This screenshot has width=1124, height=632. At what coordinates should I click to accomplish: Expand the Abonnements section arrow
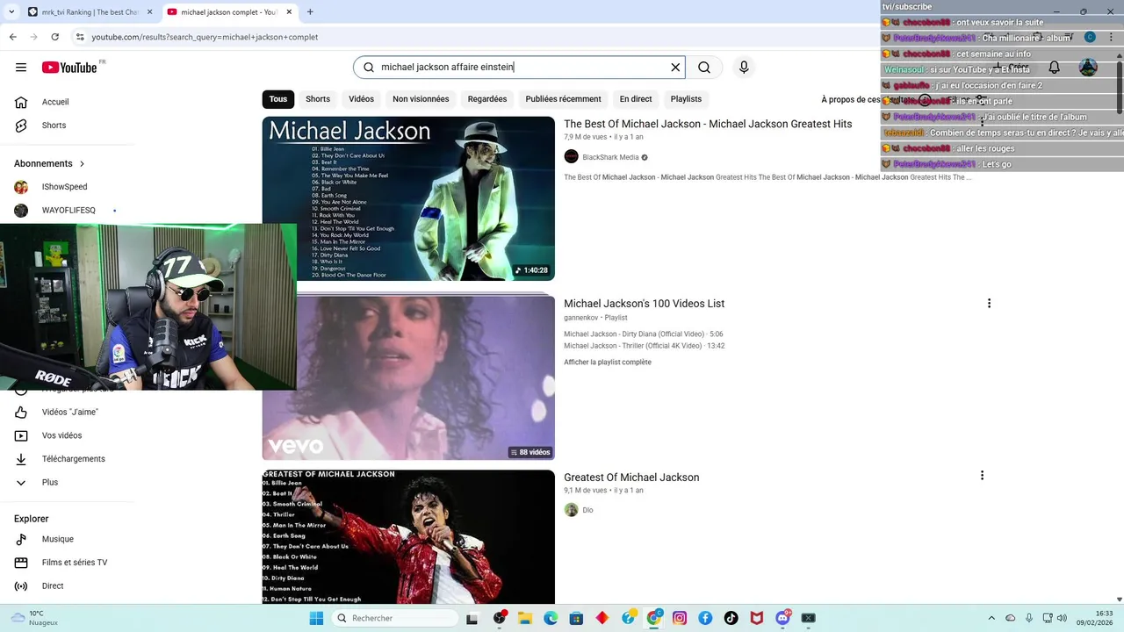83,164
